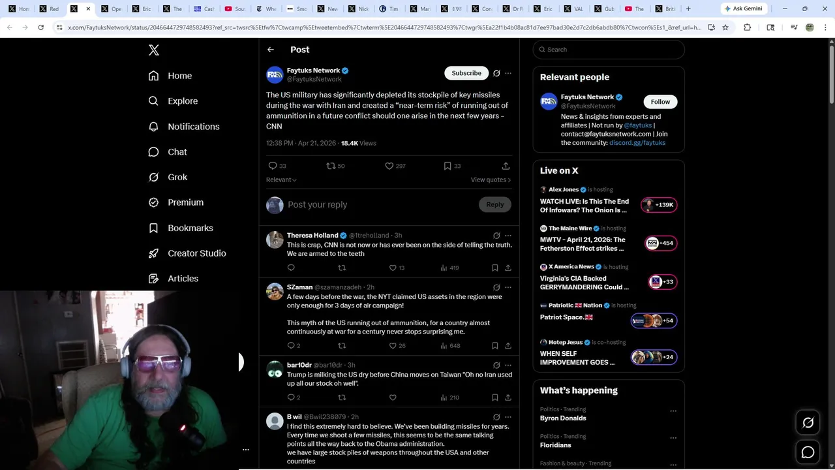This screenshot has width=835, height=470.
Task: Reply to SZaman's comment
Action: point(291,345)
